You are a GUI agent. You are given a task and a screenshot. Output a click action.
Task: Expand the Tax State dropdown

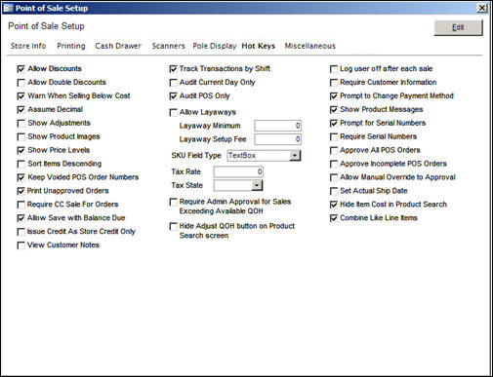point(257,186)
